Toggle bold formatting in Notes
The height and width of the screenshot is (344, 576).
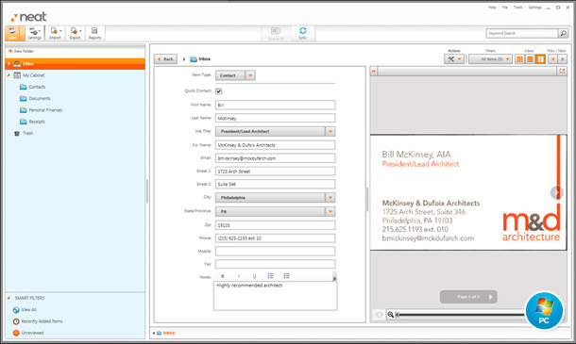[x=223, y=276]
